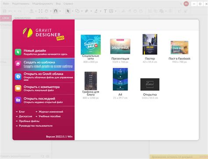
Task: Switch to the Символы tab
Action: 42,18
